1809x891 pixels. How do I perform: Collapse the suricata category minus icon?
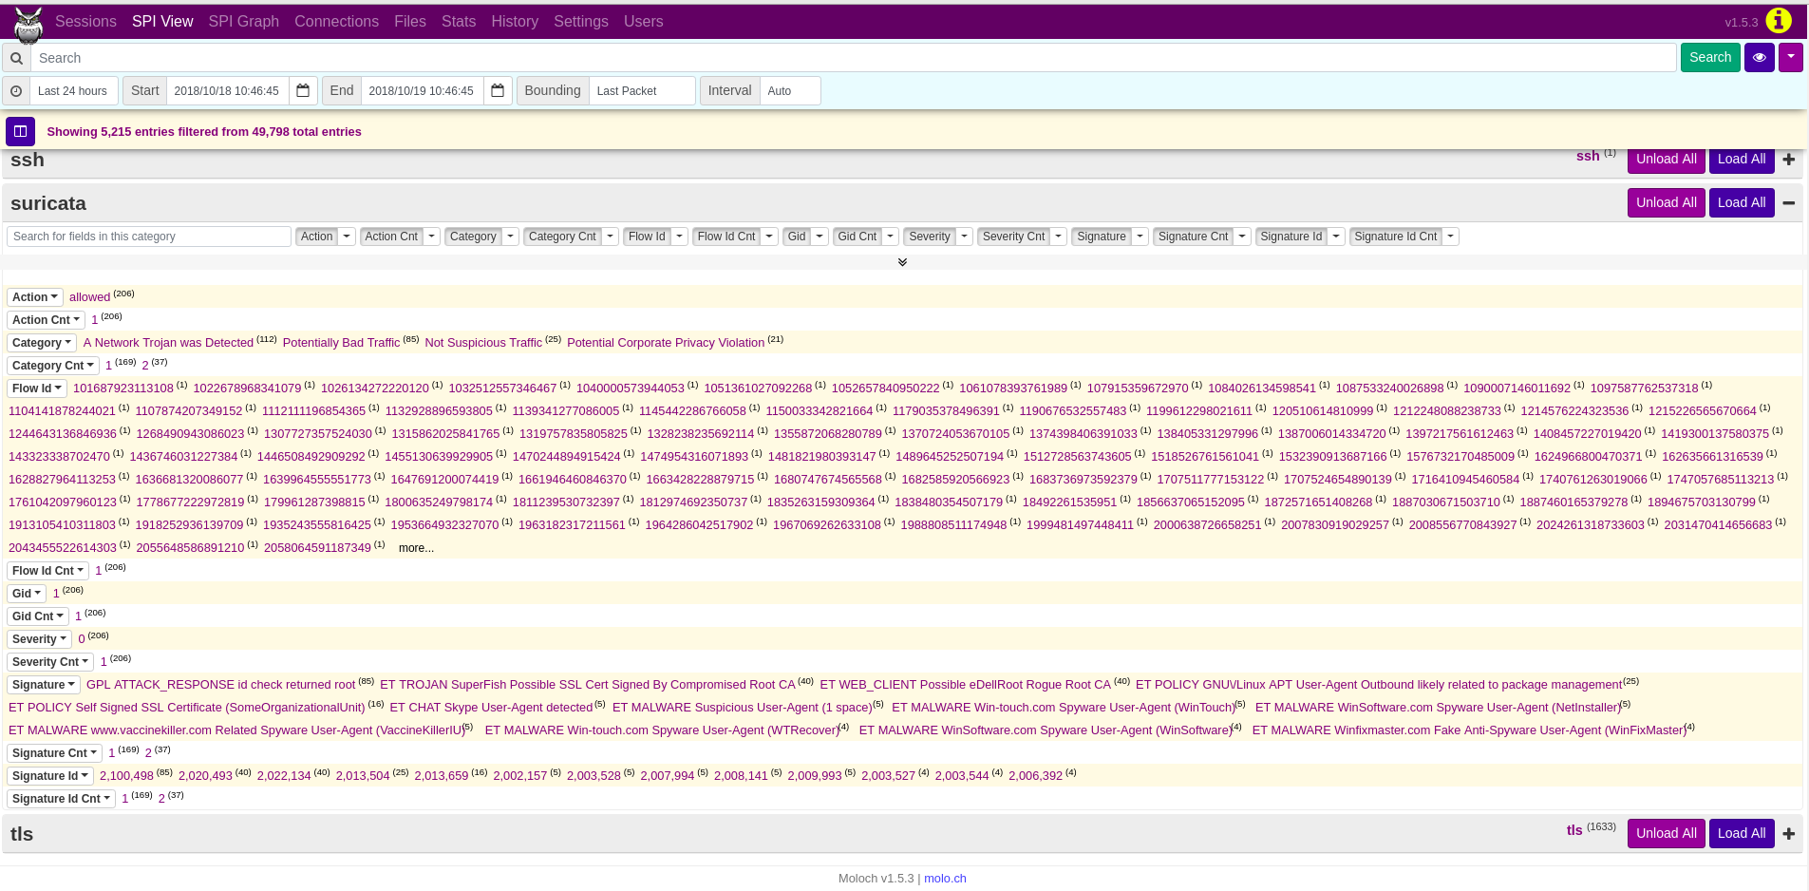point(1789,202)
